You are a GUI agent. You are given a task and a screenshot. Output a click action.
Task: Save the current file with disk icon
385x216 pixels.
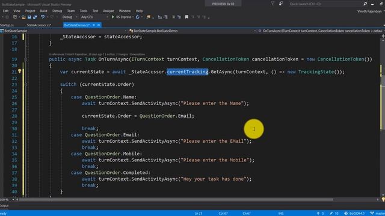coord(29,17)
